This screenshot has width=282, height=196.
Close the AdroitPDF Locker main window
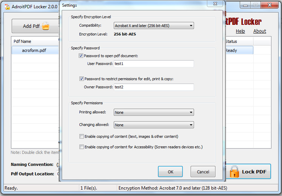click(x=270, y=5)
